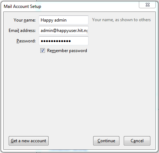Click the Remember password label text

coord(67,51)
